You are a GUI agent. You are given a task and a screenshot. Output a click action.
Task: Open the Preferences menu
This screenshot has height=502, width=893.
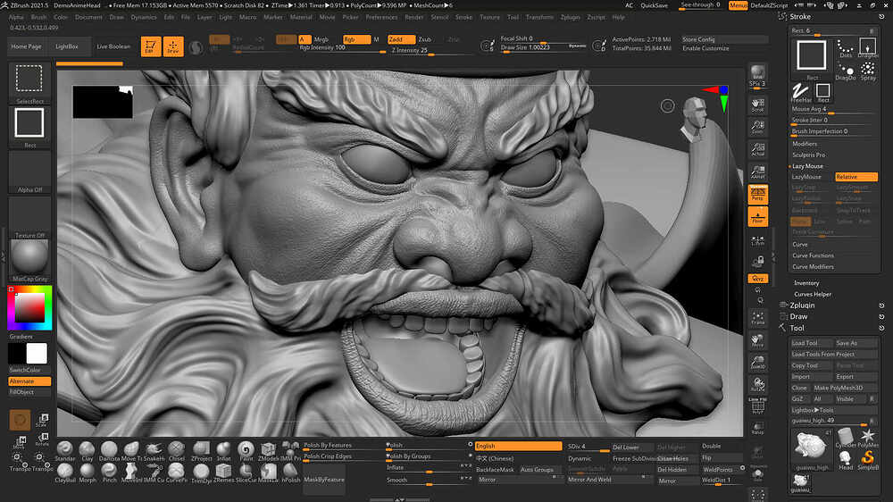point(381,17)
